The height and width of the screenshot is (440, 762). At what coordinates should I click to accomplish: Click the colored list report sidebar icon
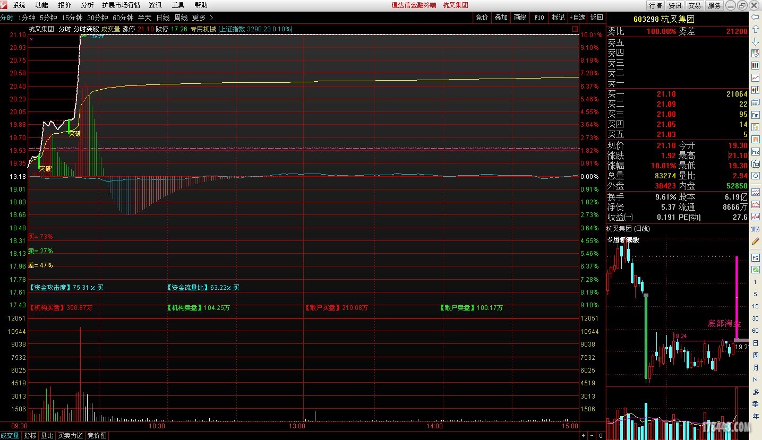pyautogui.click(x=755, y=53)
